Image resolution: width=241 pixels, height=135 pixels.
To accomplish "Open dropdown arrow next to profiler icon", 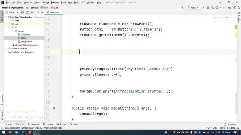I will [x=220, y=7].
